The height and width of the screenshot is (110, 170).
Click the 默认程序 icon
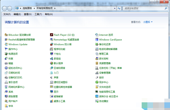[x=52, y=63]
